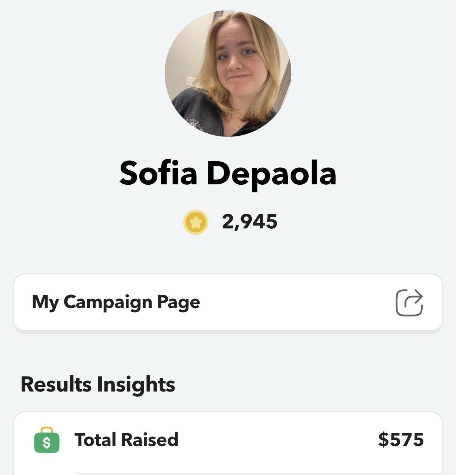Tap the handle on the money bag icon

(x=47, y=429)
